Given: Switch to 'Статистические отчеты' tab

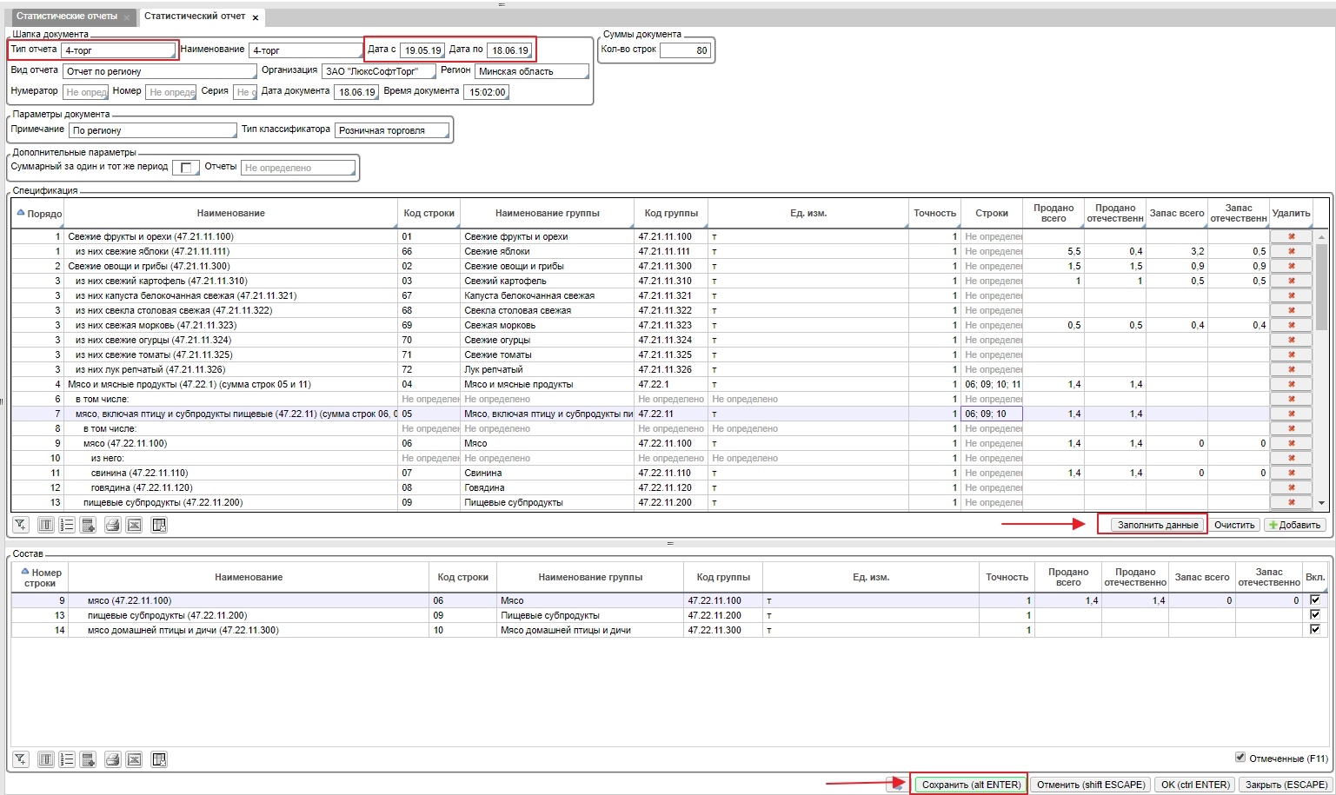Looking at the screenshot, I should [67, 17].
